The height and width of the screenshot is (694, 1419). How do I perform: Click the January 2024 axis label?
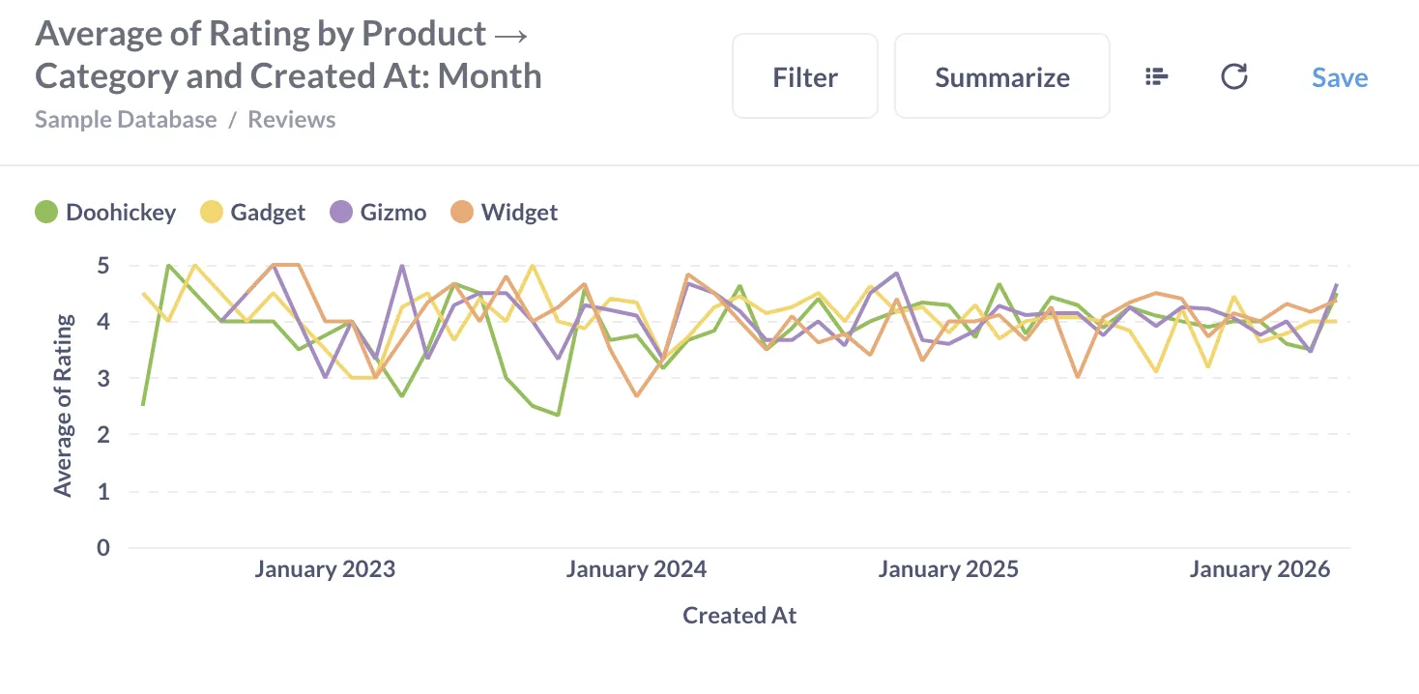pyautogui.click(x=636, y=569)
